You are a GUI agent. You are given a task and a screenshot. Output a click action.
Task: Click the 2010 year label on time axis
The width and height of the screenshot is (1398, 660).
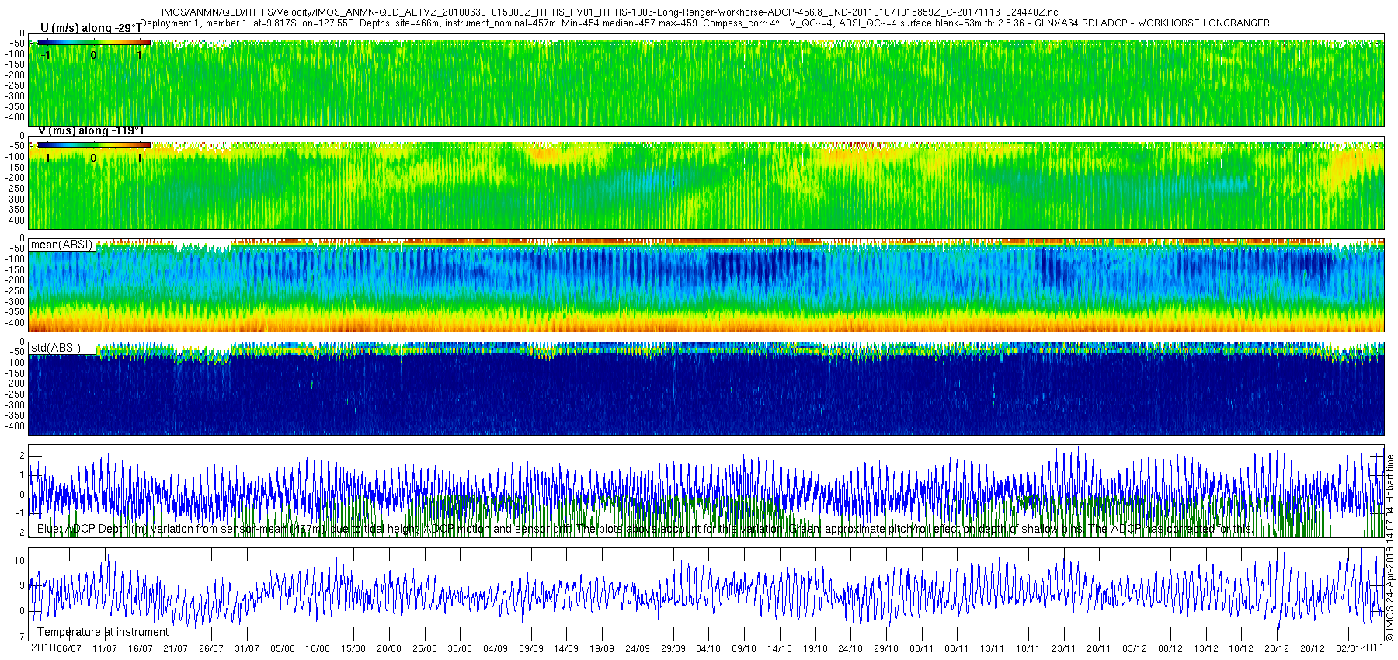click(43, 648)
